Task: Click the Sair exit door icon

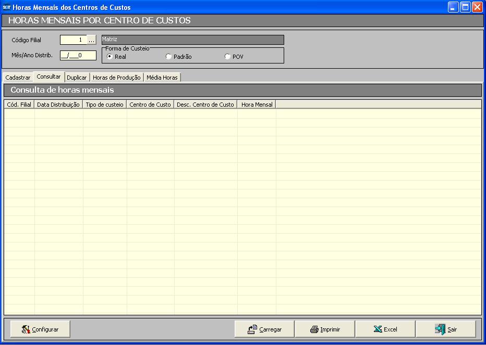Action: [x=440, y=329]
